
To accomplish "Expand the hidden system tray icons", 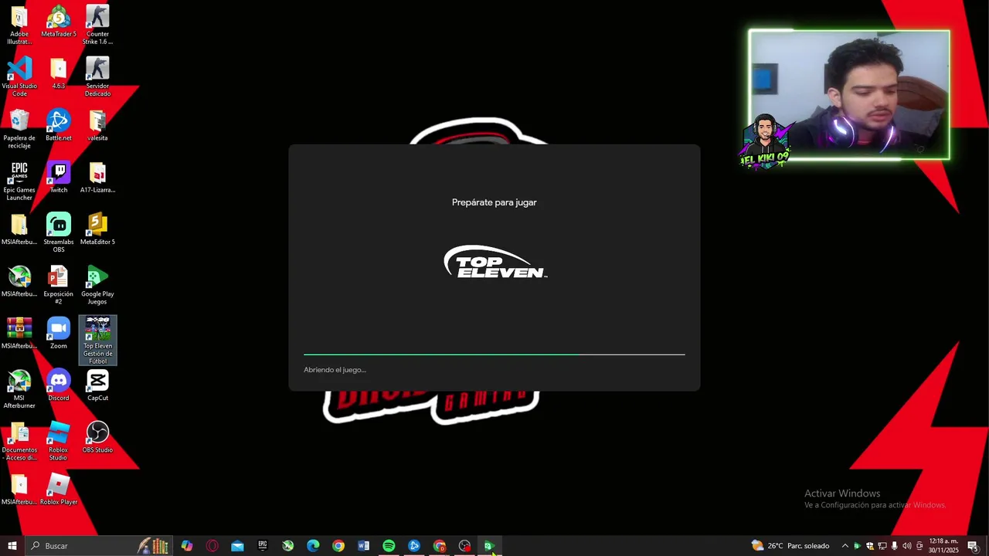I will 845,546.
